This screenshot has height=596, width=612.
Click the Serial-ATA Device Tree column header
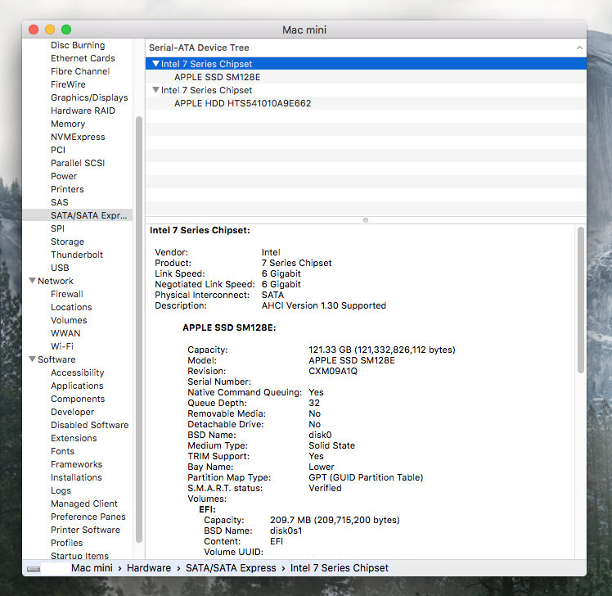[x=366, y=47]
